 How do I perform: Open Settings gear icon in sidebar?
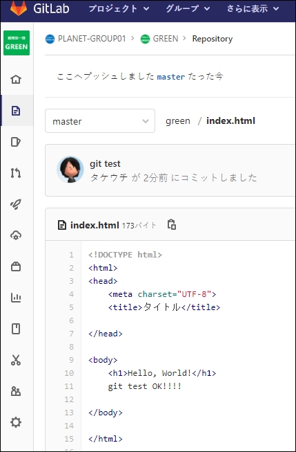coord(16,423)
